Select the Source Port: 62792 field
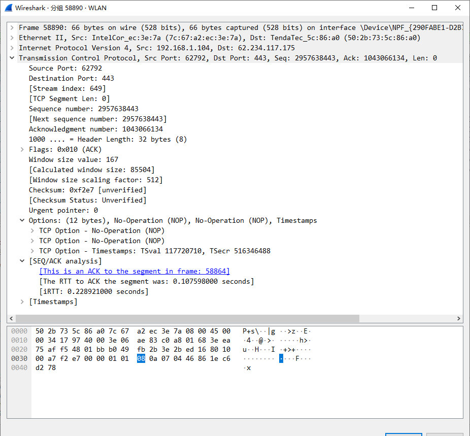Screen dimensions: 470x436 (65, 68)
